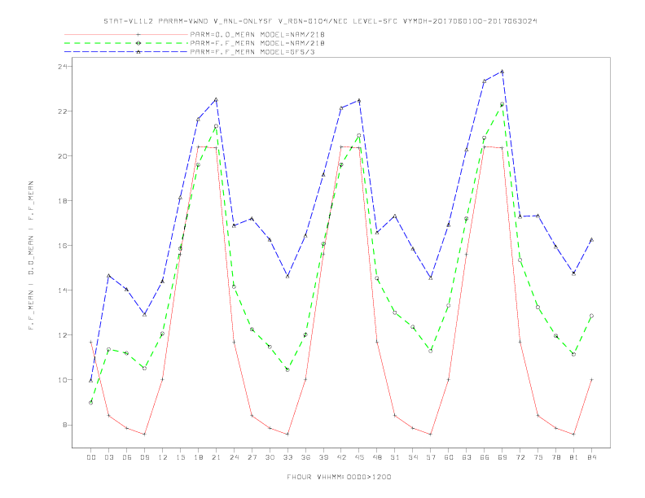Screen dimensions: 645x498
Task: Click x-axis tick label 30
Action: 270,457
